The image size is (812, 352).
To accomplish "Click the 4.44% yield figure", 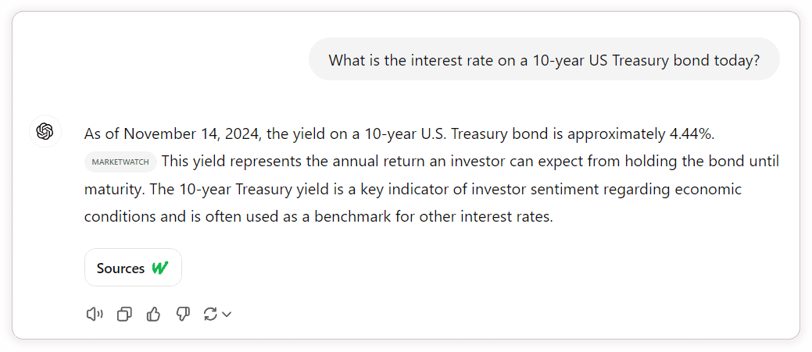I will point(691,133).
